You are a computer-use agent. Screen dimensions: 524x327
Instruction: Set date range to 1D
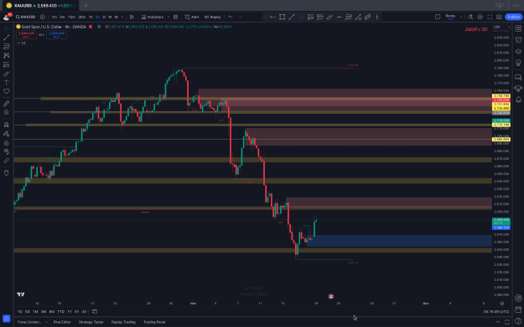(20, 312)
